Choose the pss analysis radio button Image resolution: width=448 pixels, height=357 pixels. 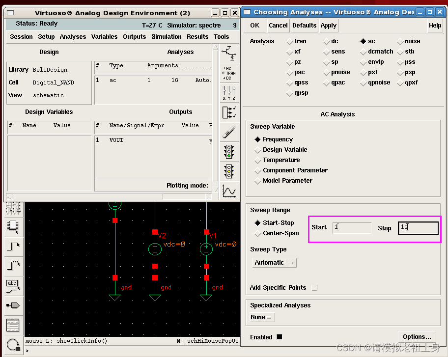pos(406,62)
